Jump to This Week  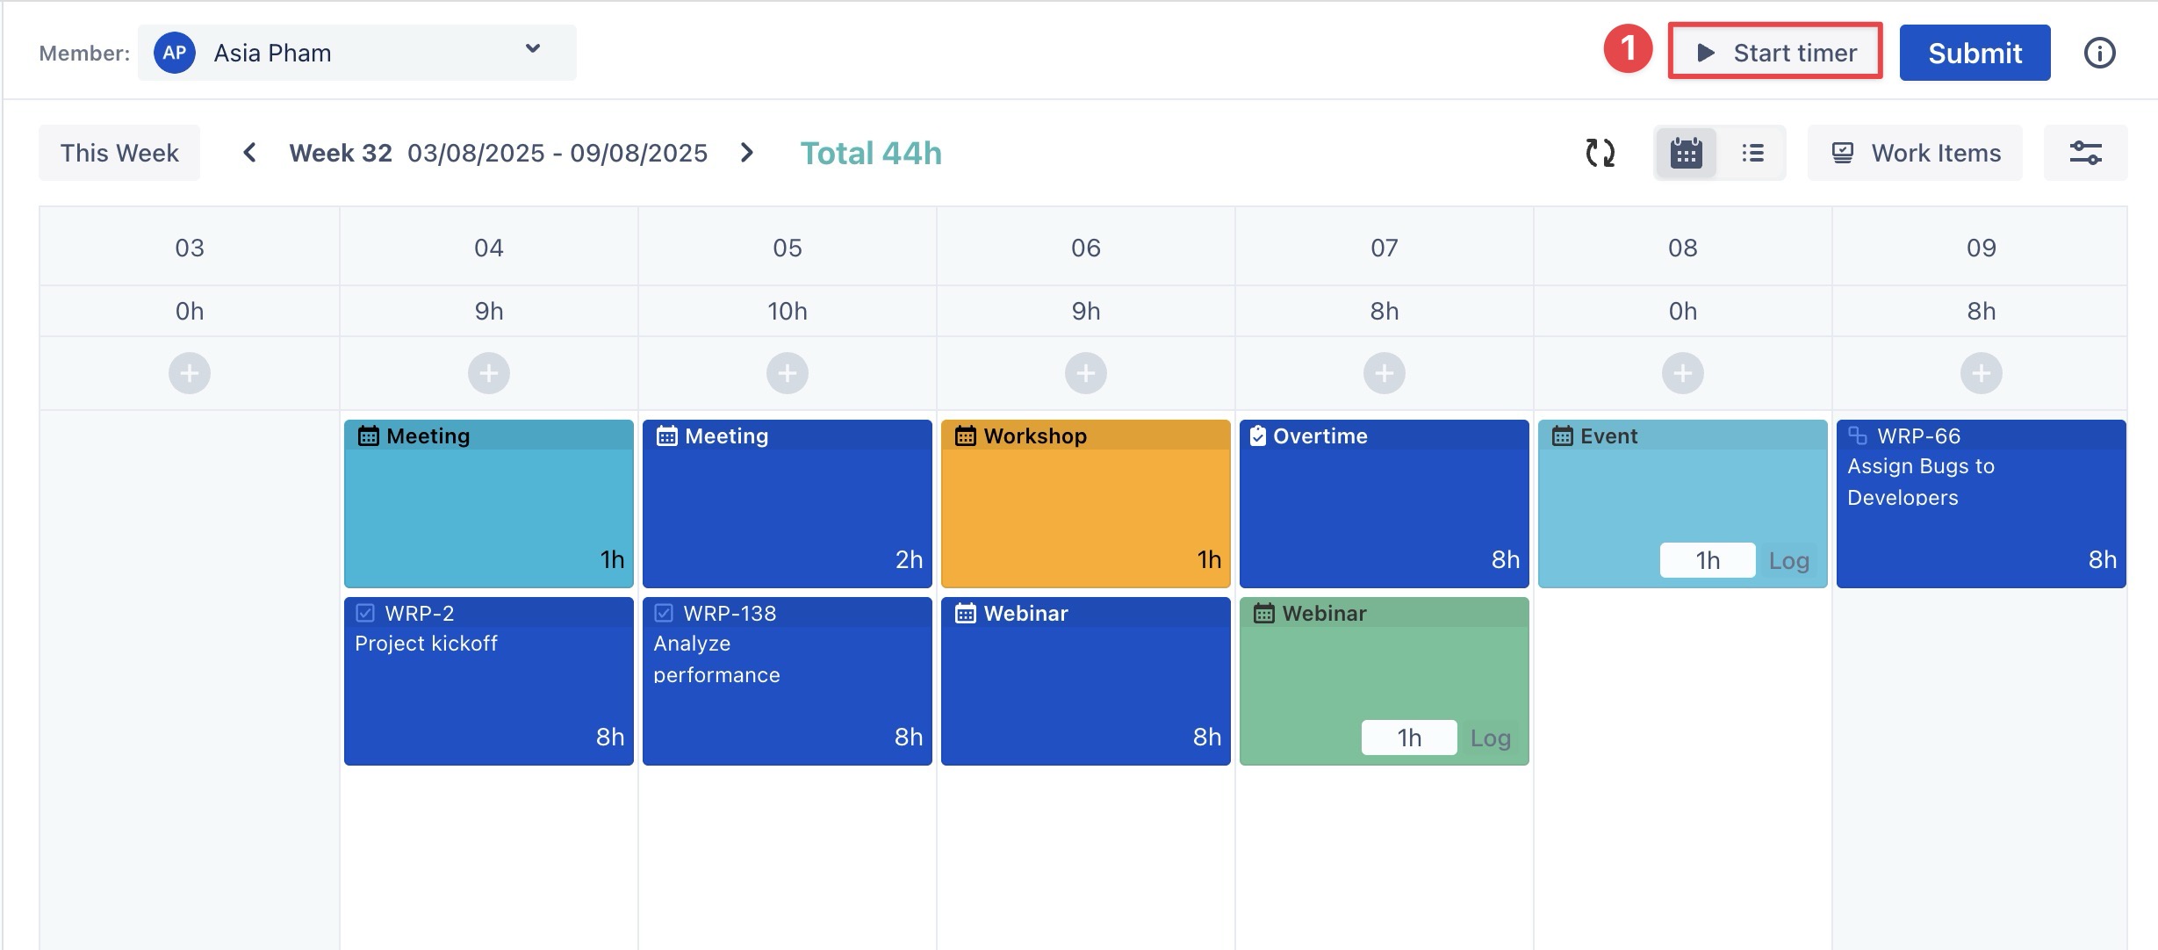pyautogui.click(x=119, y=153)
